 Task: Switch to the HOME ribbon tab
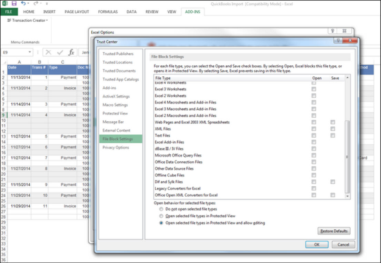pos(29,12)
